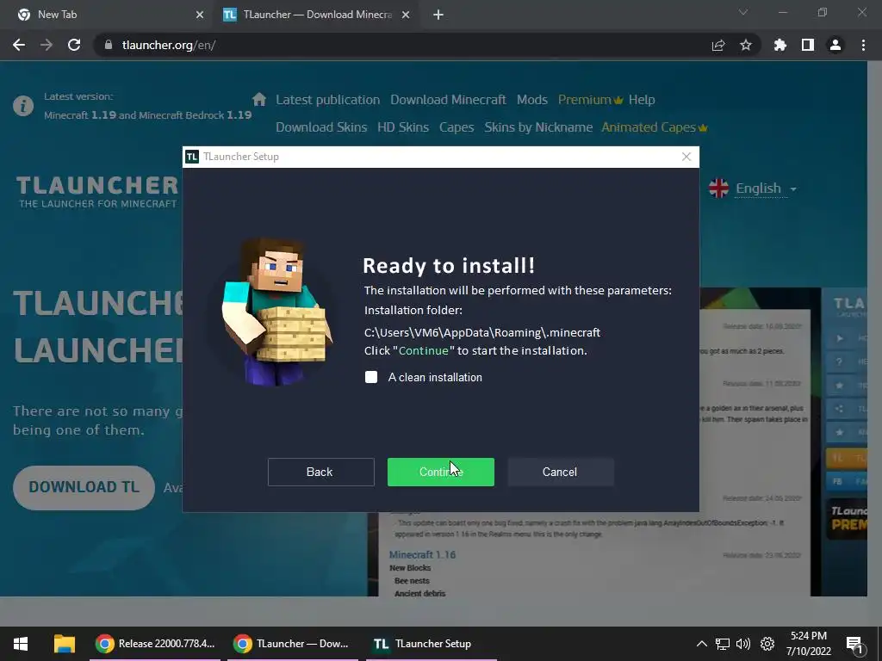The height and width of the screenshot is (661, 882).
Task: Click the installation folder path text
Action: tap(482, 333)
